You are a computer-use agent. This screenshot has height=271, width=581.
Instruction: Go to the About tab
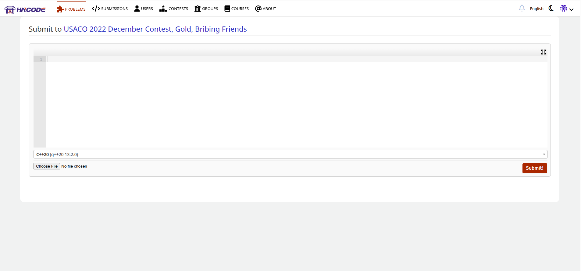pyautogui.click(x=266, y=9)
